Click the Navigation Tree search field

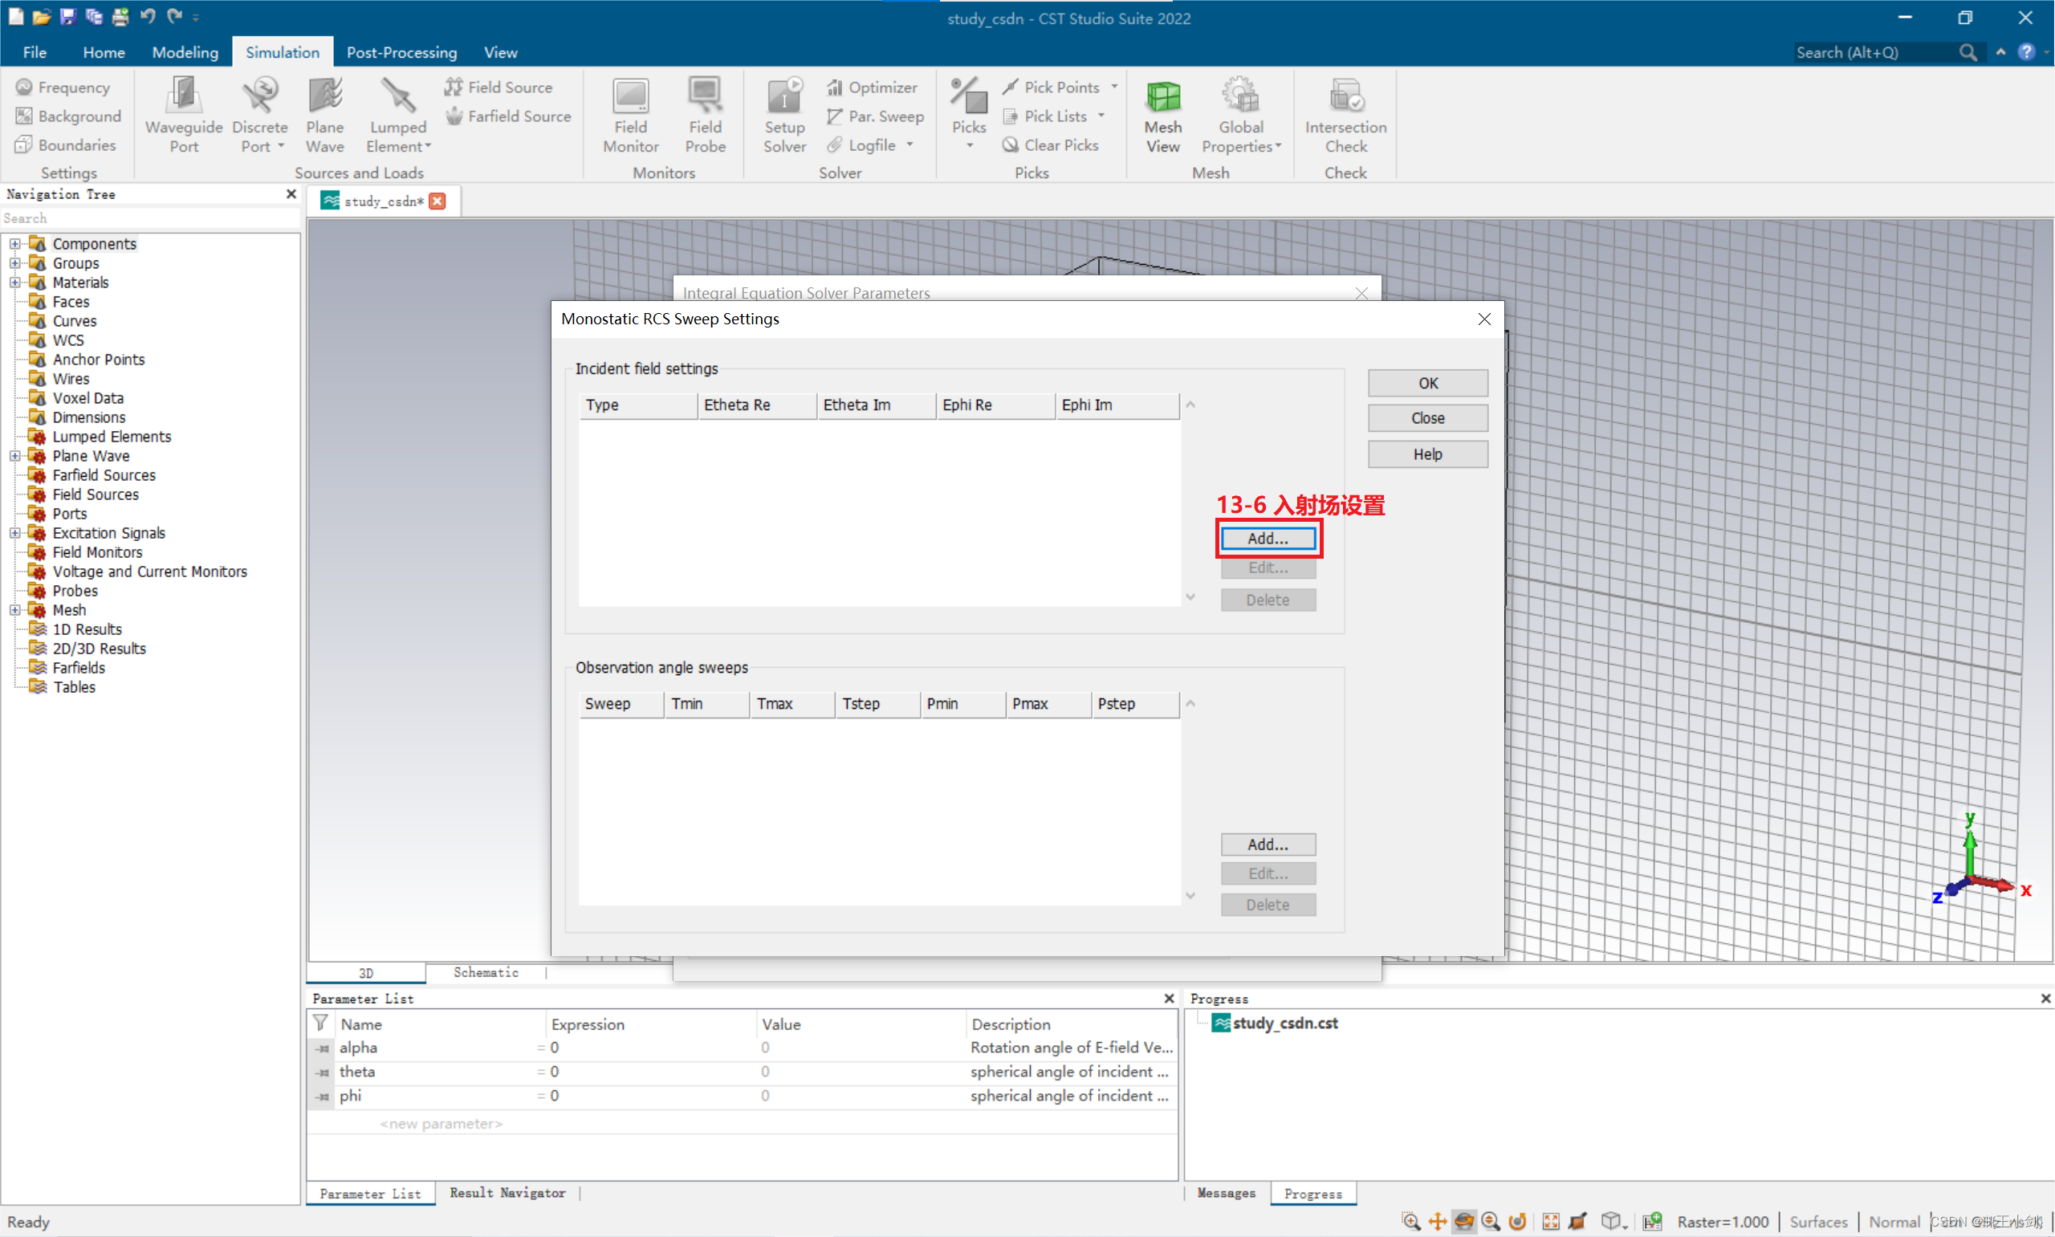tap(150, 218)
